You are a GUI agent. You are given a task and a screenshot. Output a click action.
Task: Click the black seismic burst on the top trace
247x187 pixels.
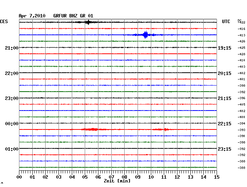click(x=87, y=22)
